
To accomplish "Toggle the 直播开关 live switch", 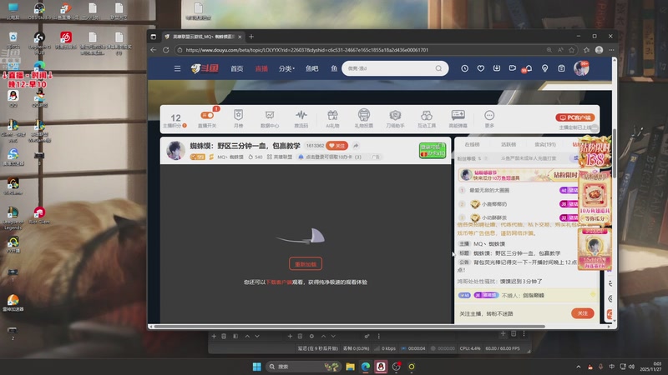I will [207, 116].
